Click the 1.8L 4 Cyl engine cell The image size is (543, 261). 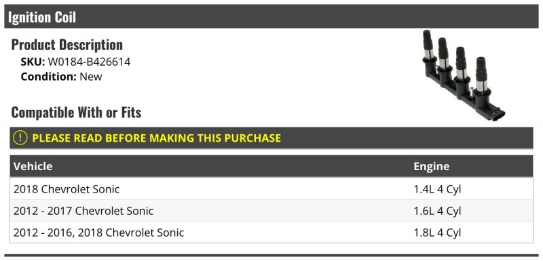click(x=437, y=233)
